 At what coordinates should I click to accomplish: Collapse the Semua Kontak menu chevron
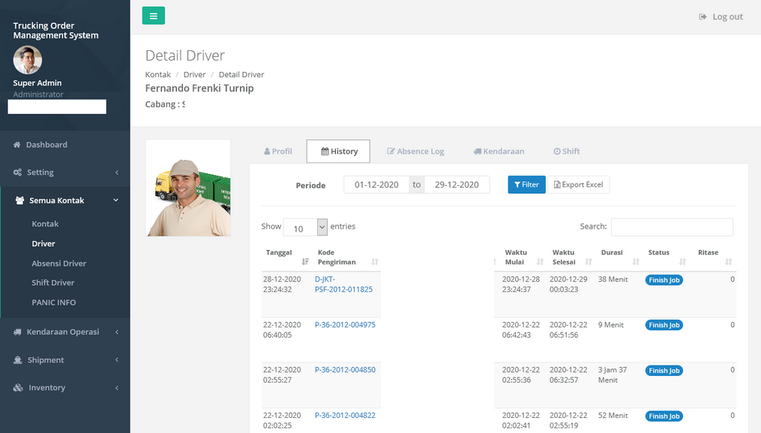click(x=116, y=200)
